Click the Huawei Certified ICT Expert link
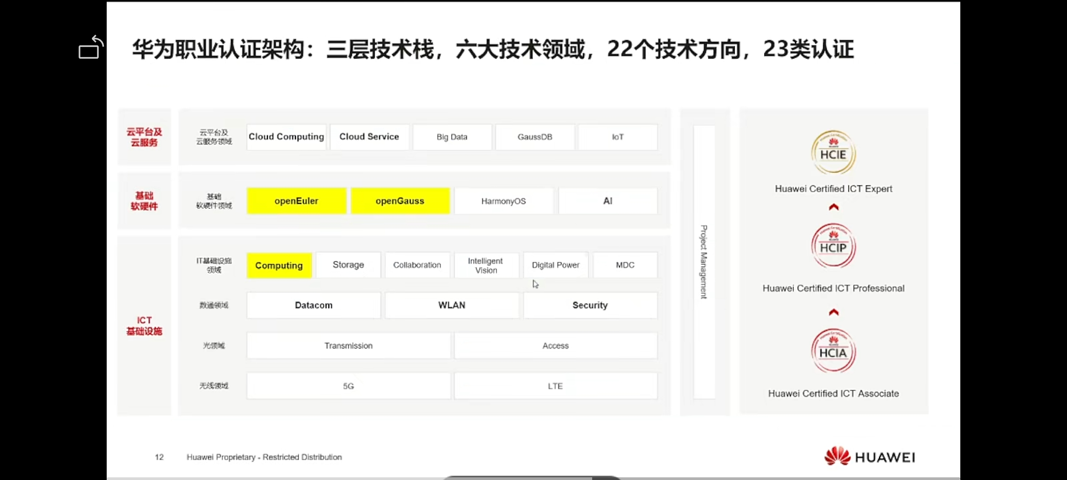This screenshot has height=480, width=1067. 833,189
